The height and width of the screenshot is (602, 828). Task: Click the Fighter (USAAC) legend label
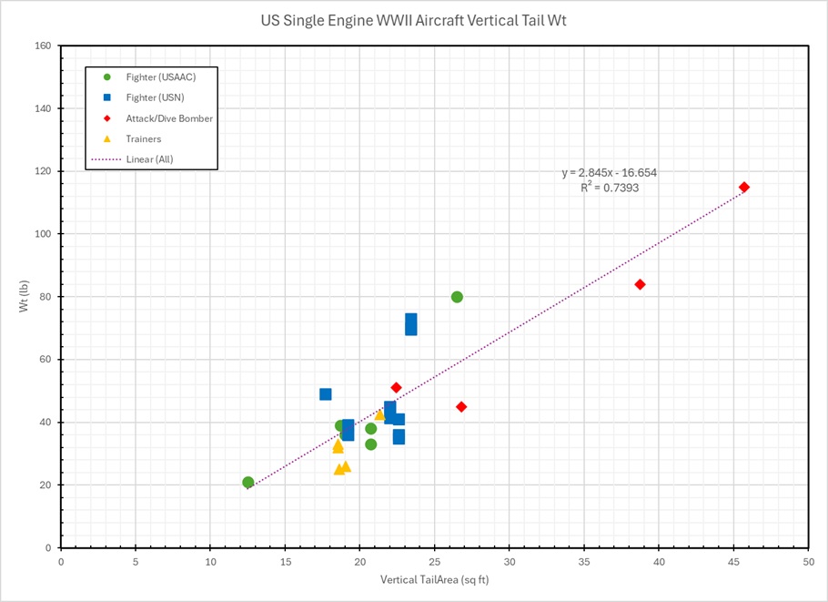click(x=160, y=77)
